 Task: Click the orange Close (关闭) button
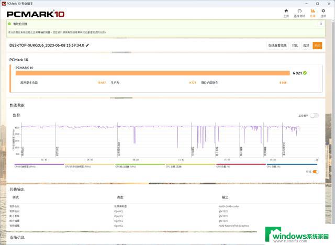[x=317, y=46]
